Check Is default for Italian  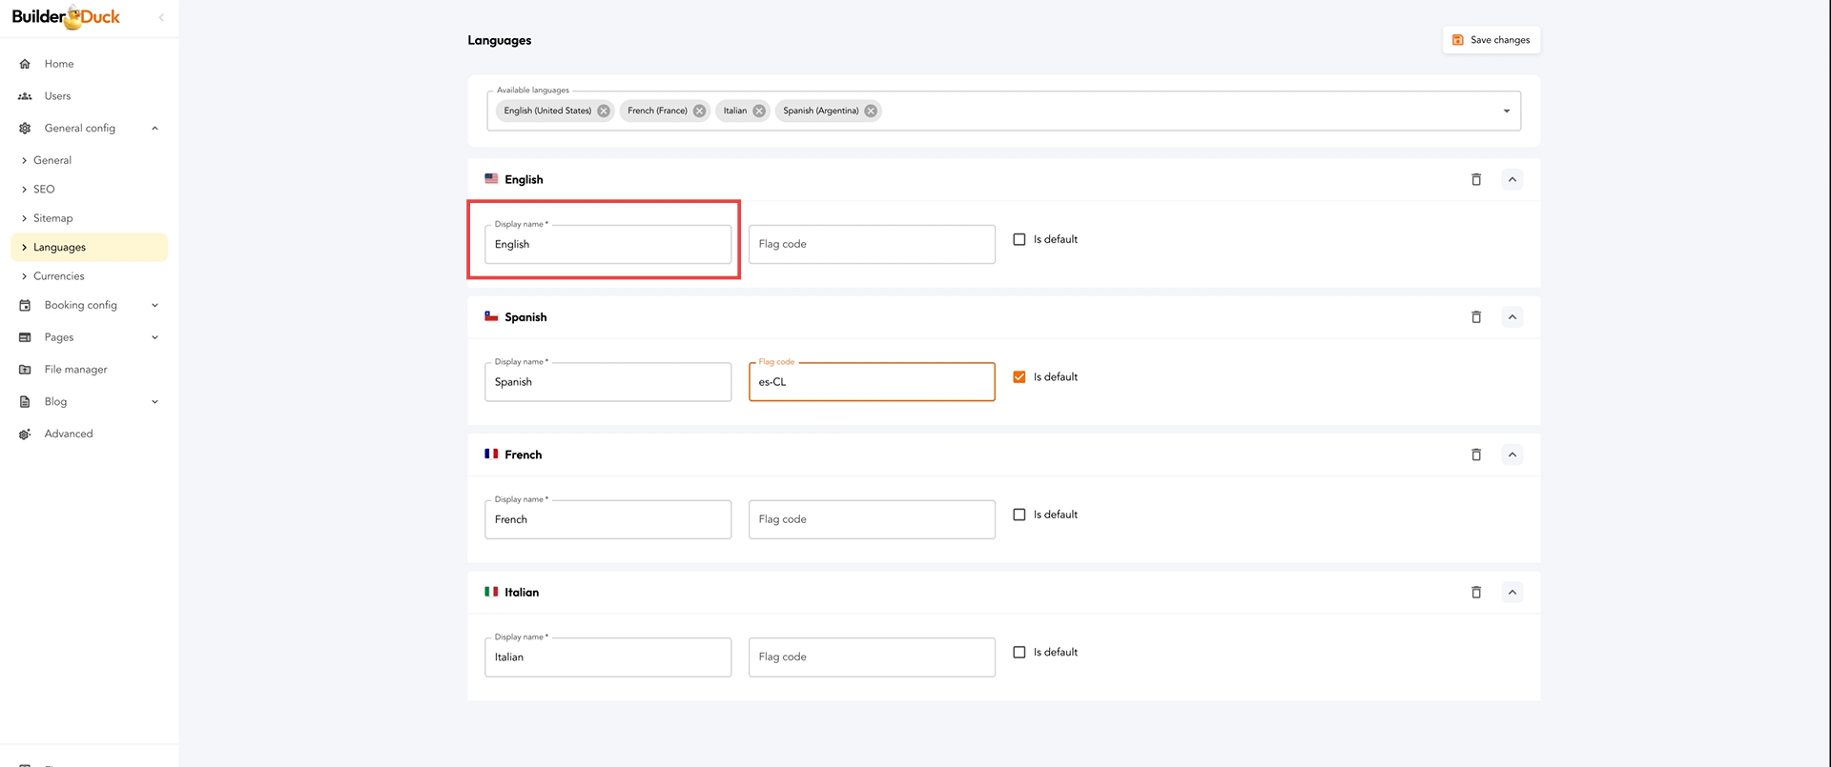[1019, 653]
